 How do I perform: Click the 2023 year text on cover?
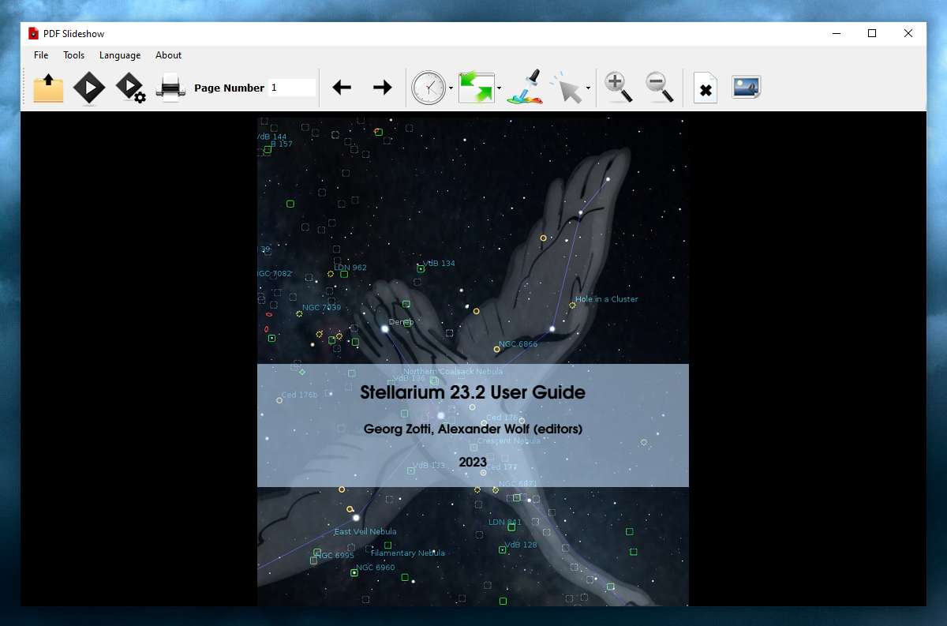click(x=473, y=462)
